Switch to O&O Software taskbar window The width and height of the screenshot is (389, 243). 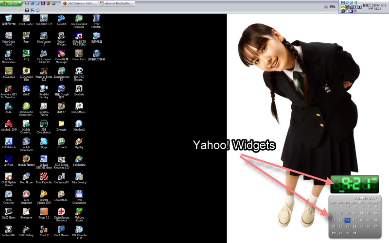[79, 3]
